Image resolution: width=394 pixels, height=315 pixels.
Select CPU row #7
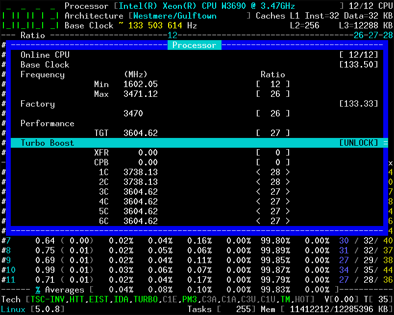tap(197, 241)
